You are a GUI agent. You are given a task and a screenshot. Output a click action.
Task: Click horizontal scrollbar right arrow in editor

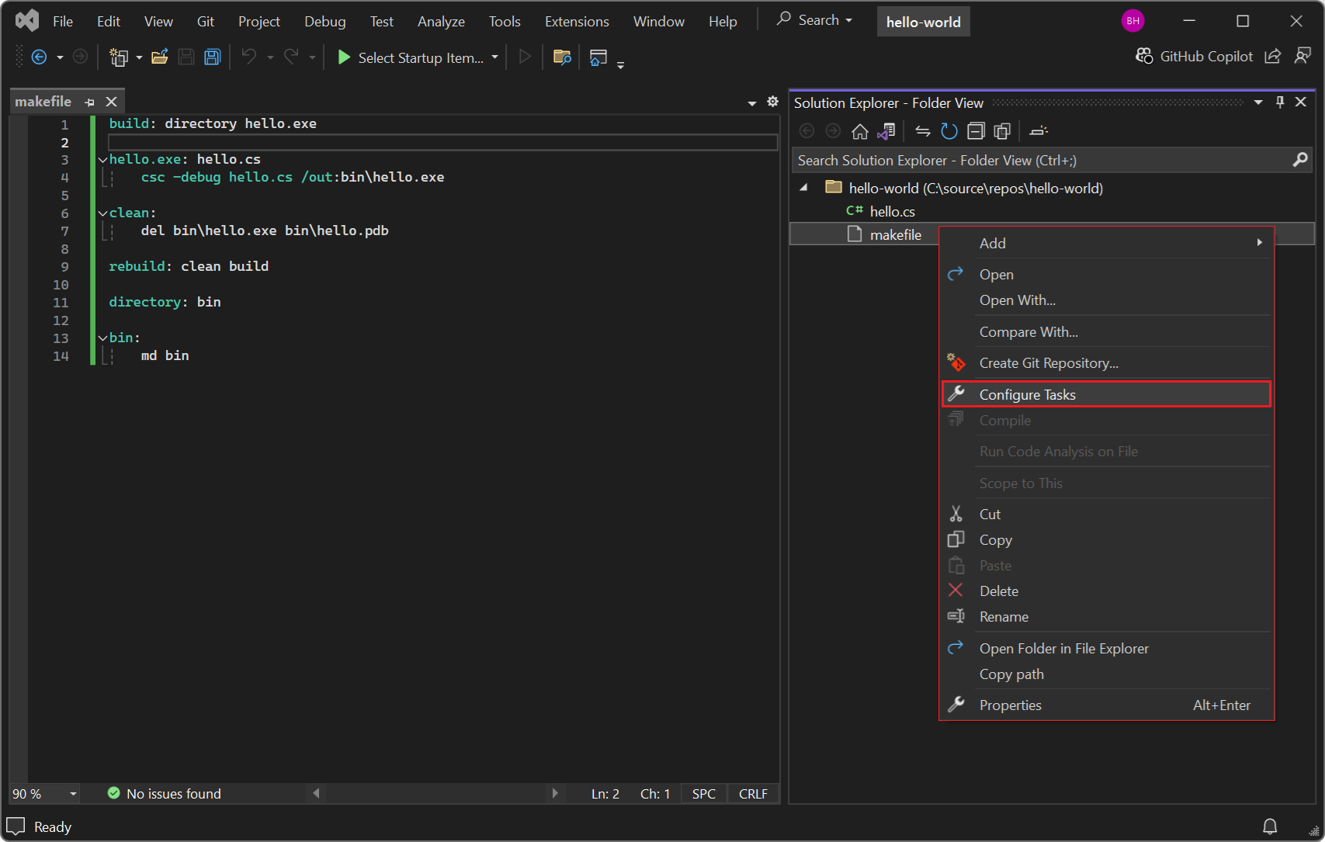pos(555,793)
